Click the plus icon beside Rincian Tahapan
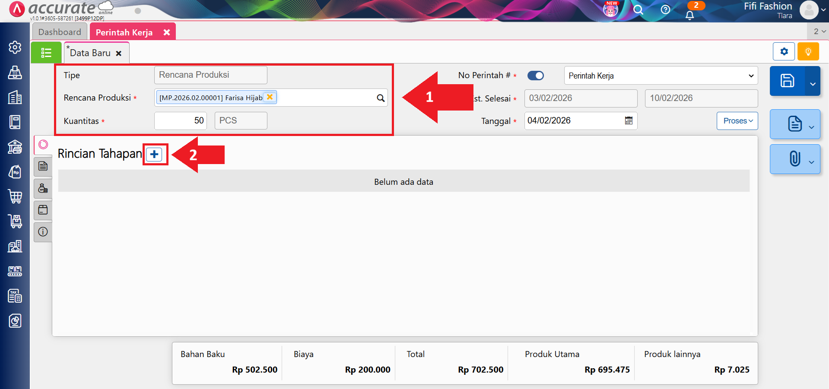This screenshot has width=829, height=389. point(154,155)
